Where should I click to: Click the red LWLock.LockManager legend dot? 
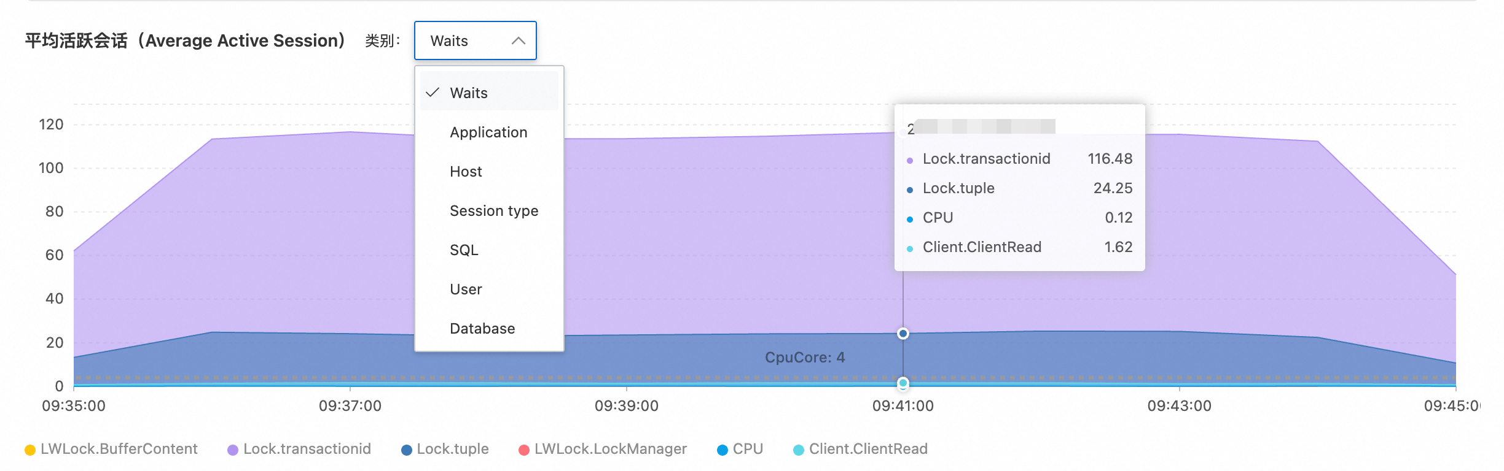click(523, 450)
